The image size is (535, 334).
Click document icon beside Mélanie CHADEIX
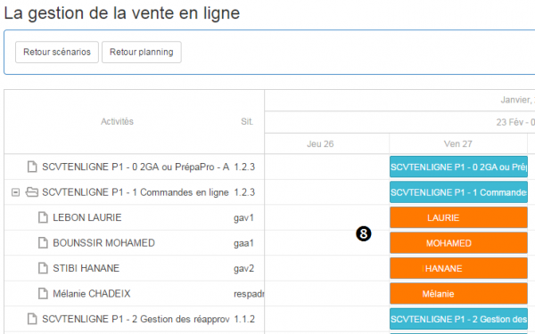(x=43, y=293)
